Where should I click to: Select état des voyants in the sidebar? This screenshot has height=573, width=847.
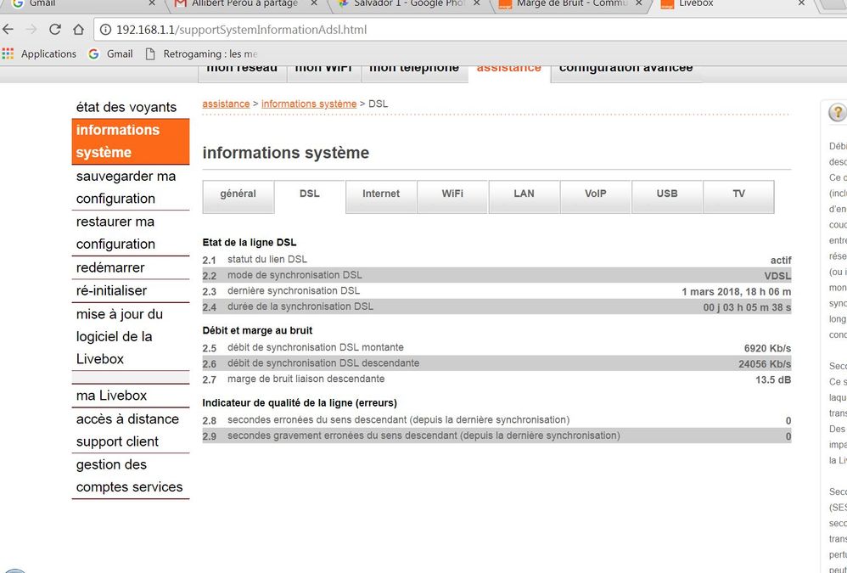coord(129,107)
